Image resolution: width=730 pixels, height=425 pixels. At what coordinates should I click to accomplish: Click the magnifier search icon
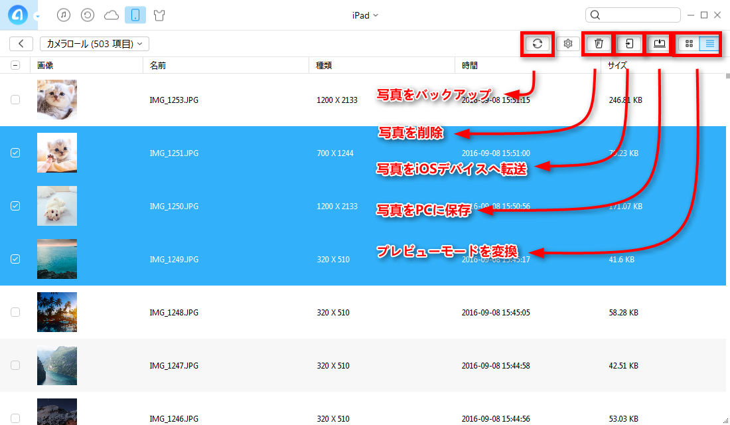pyautogui.click(x=595, y=15)
